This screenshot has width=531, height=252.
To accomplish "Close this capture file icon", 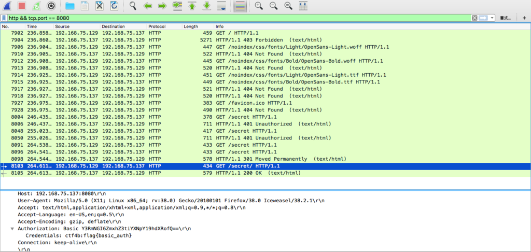I will click(99, 6).
